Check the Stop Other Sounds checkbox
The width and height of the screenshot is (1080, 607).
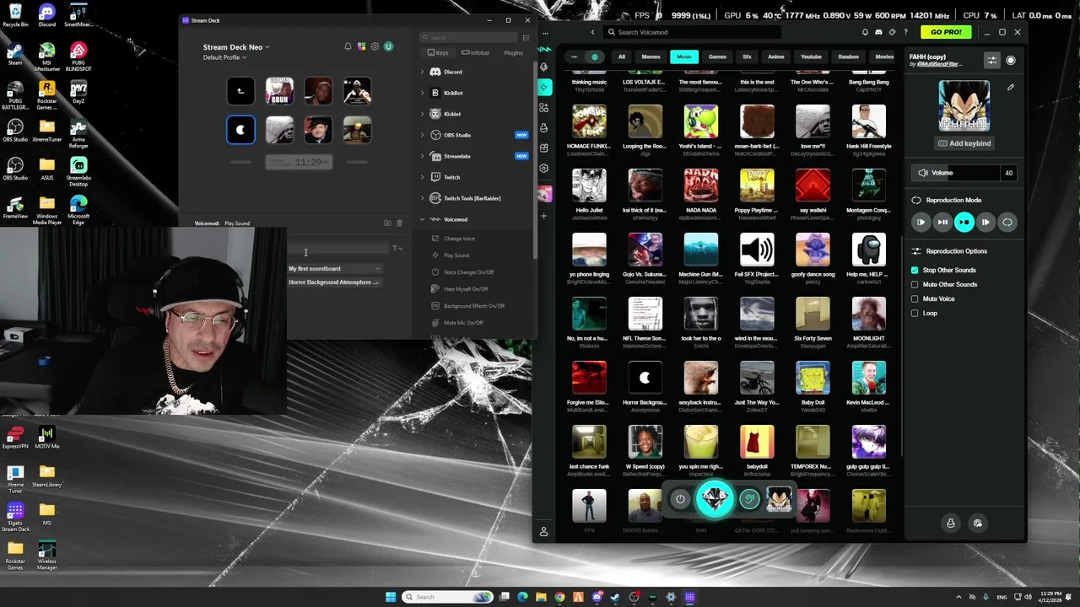(x=915, y=270)
